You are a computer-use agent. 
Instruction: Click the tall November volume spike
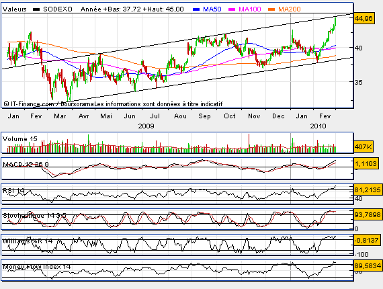tap(249, 143)
